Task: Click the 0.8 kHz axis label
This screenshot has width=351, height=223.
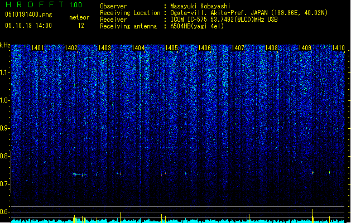Action: tap(4, 156)
